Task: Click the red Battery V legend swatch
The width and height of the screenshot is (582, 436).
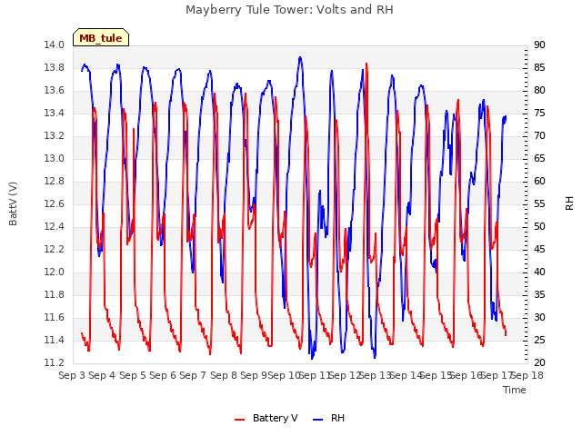Action: [240, 420]
